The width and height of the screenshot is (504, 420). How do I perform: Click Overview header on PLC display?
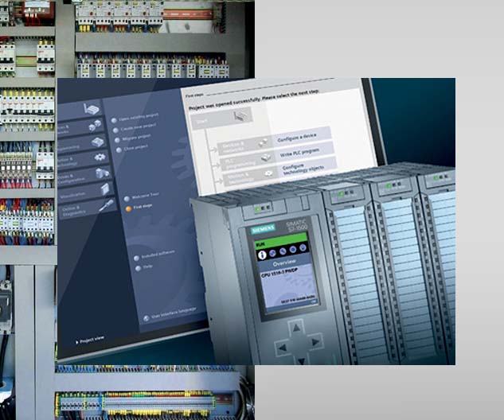(x=284, y=263)
